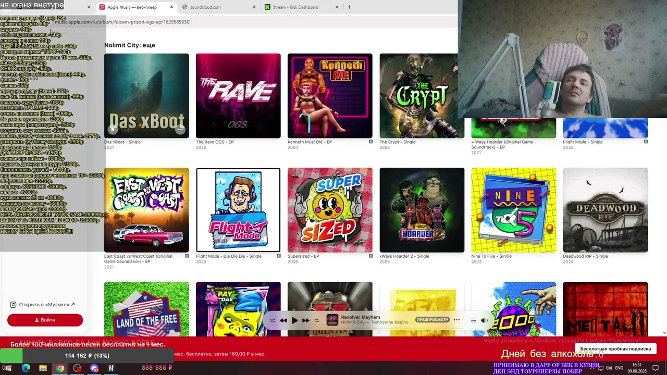Screen dimensions: 667x375
Task: Skip to previous track in player
Action: (x=283, y=320)
